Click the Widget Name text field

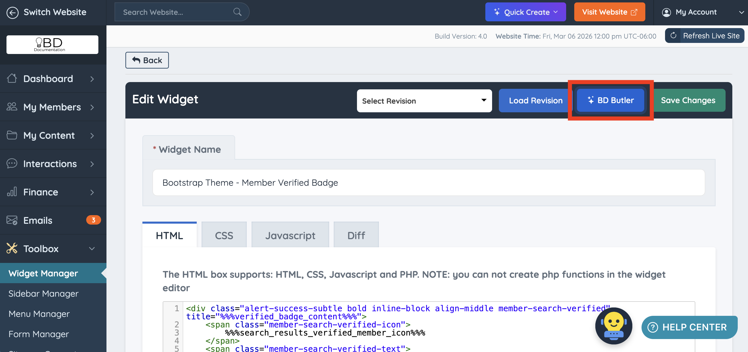429,182
